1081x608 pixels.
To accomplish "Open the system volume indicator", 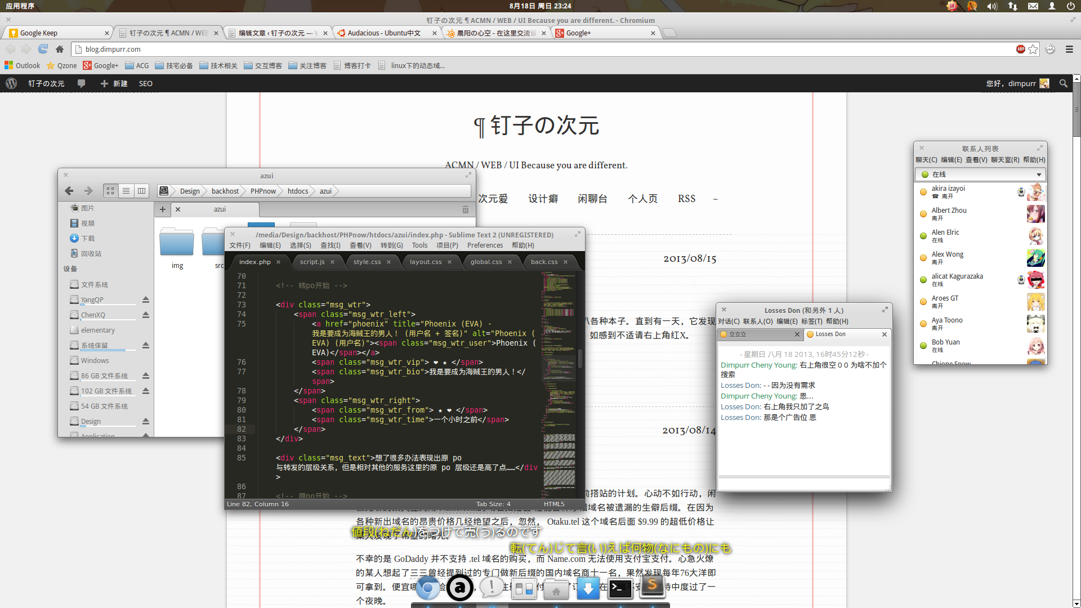I will (x=991, y=6).
